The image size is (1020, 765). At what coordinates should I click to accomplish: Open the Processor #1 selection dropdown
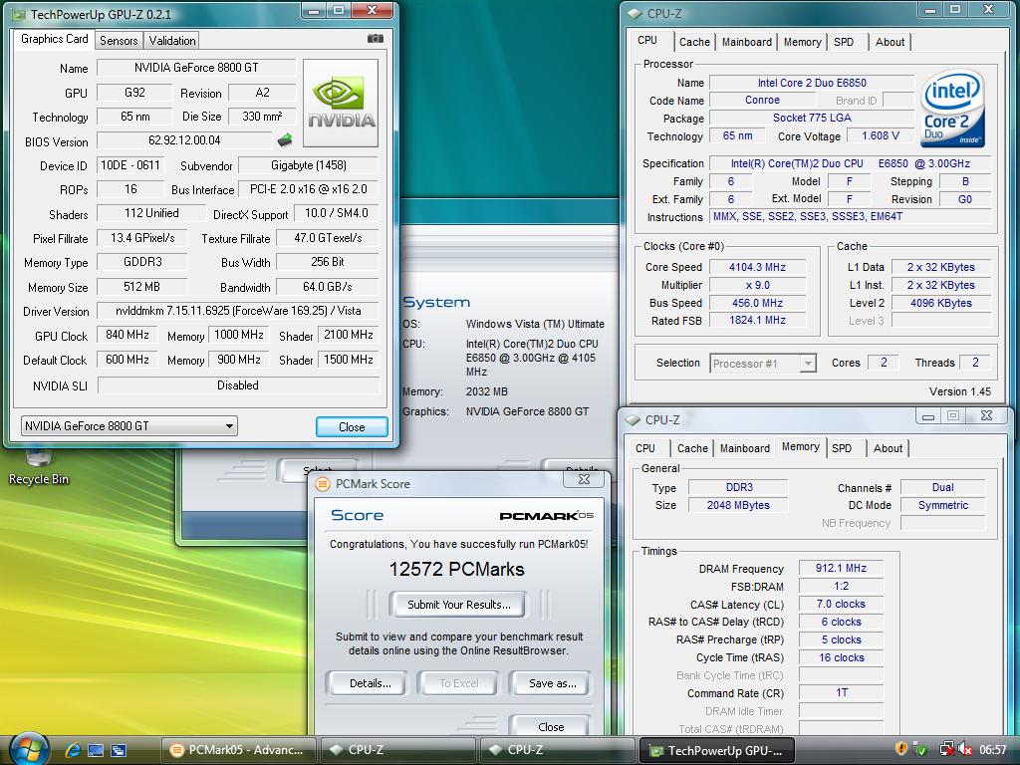[762, 363]
